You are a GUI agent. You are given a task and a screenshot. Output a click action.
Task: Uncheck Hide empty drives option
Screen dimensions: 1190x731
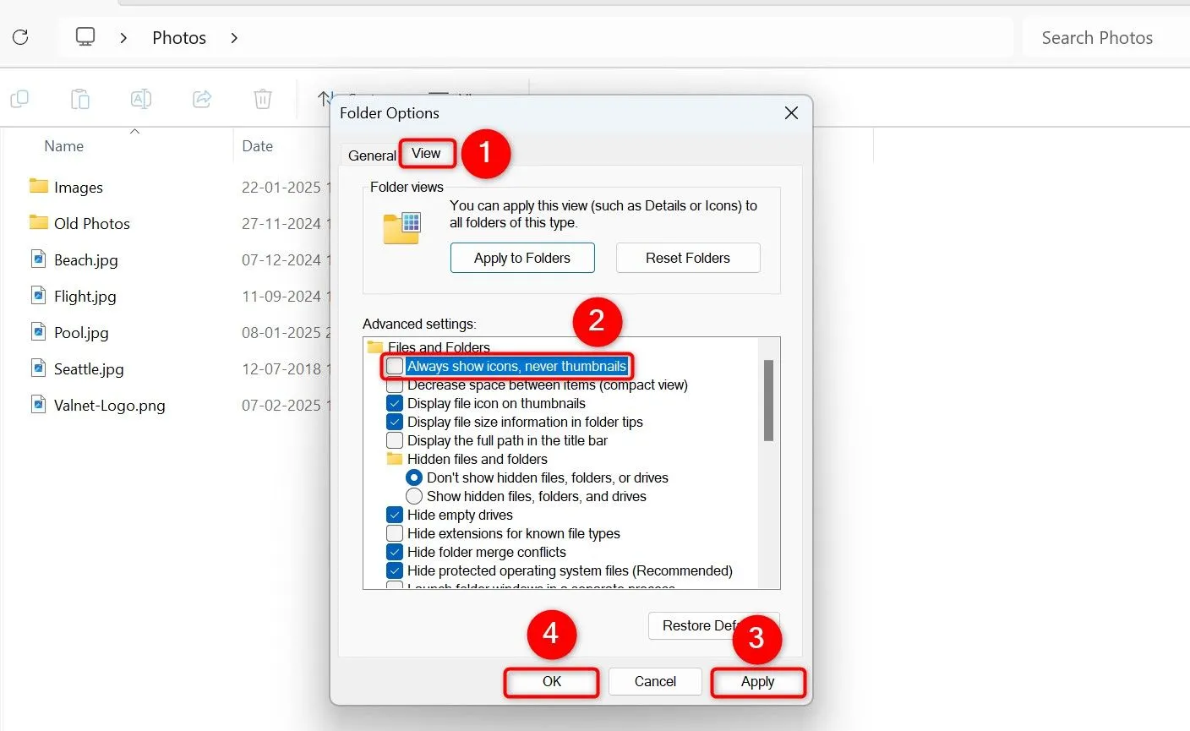(x=395, y=515)
